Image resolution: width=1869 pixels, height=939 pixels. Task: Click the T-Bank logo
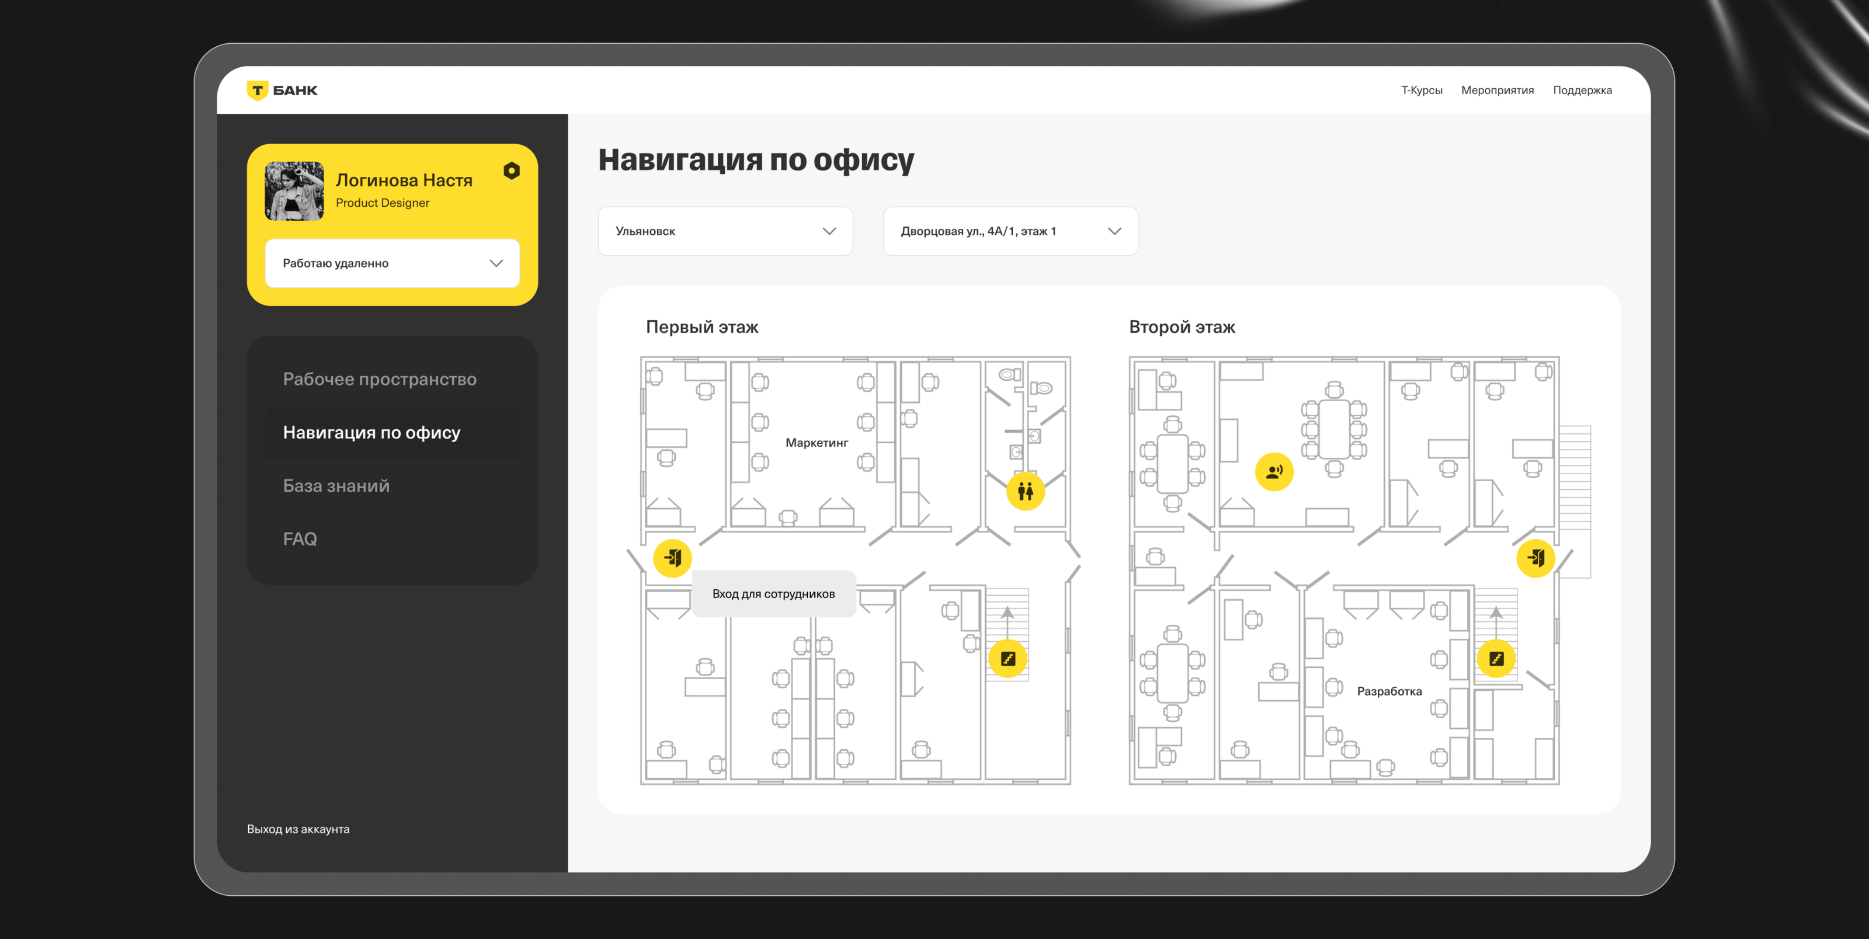[282, 90]
